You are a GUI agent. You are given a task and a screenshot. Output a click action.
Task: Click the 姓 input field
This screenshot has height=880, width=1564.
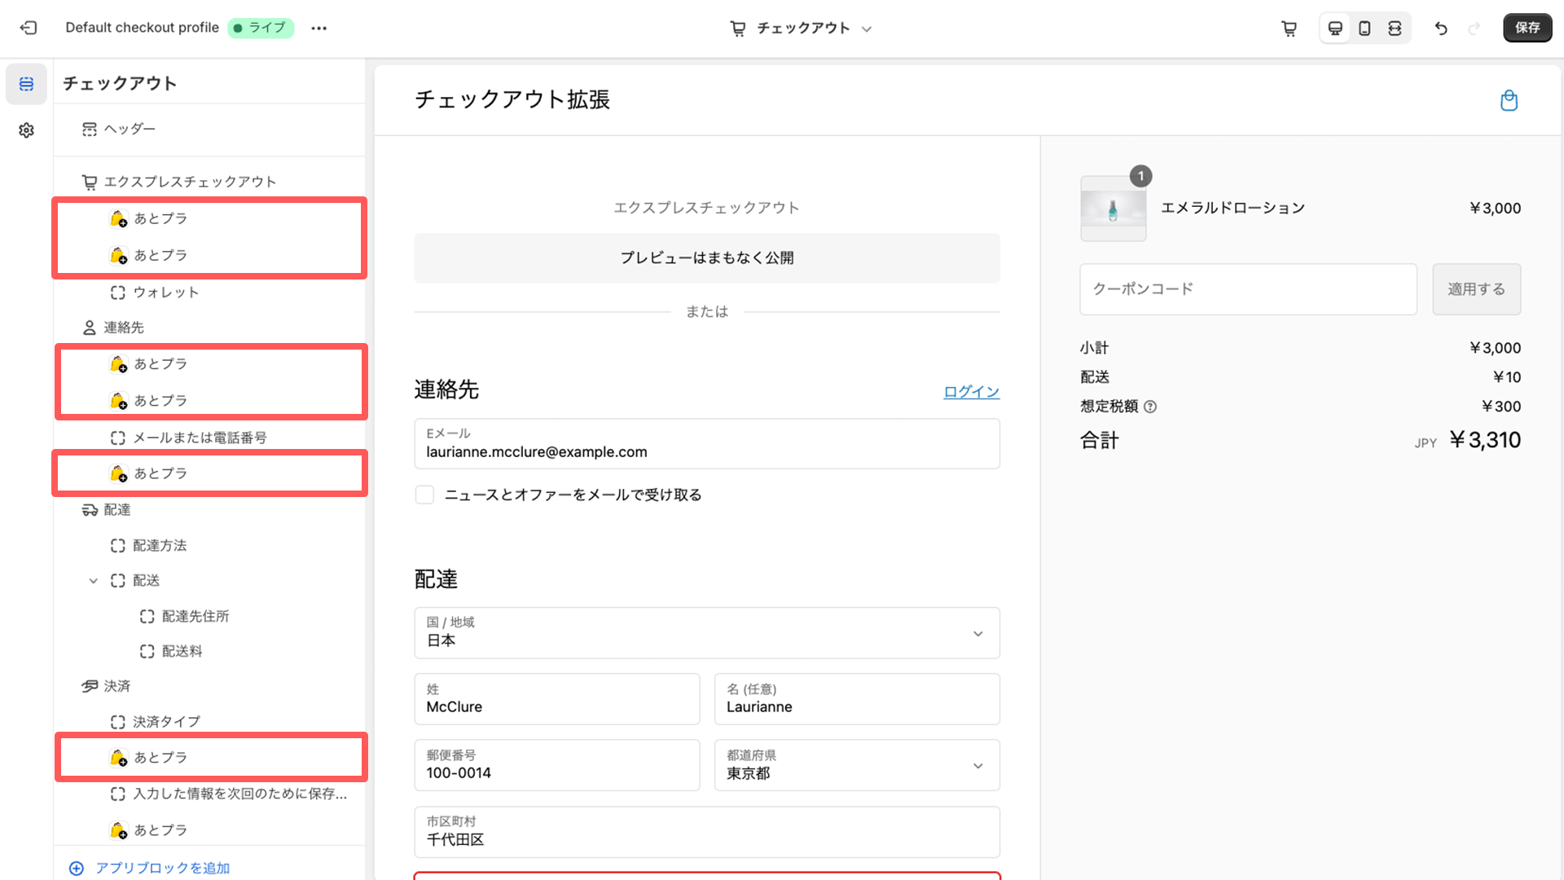(557, 699)
